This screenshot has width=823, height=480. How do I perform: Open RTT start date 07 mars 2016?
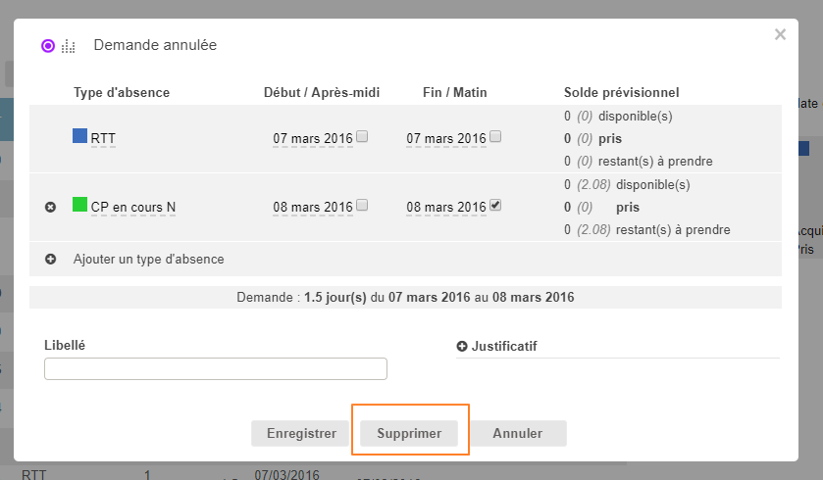tap(312, 139)
